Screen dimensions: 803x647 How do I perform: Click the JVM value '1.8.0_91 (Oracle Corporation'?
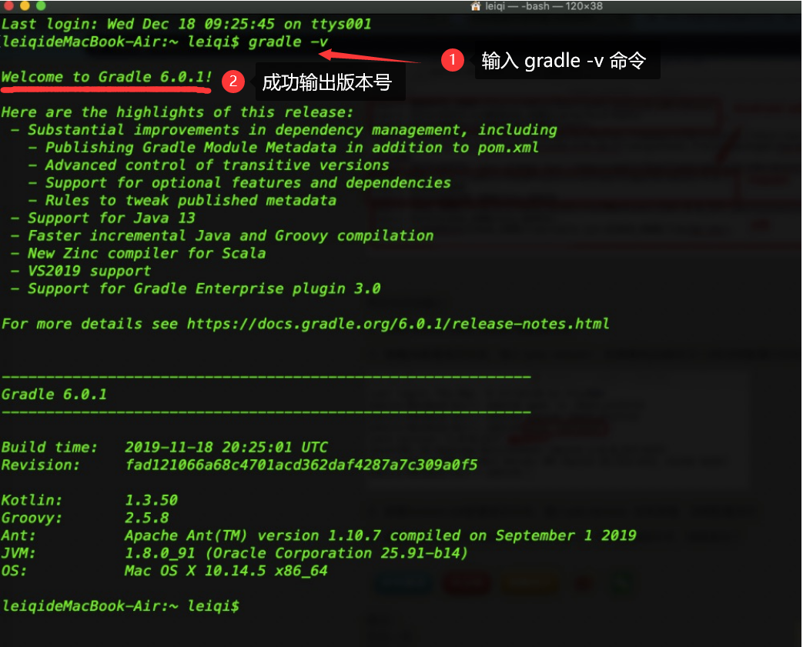pos(296,553)
